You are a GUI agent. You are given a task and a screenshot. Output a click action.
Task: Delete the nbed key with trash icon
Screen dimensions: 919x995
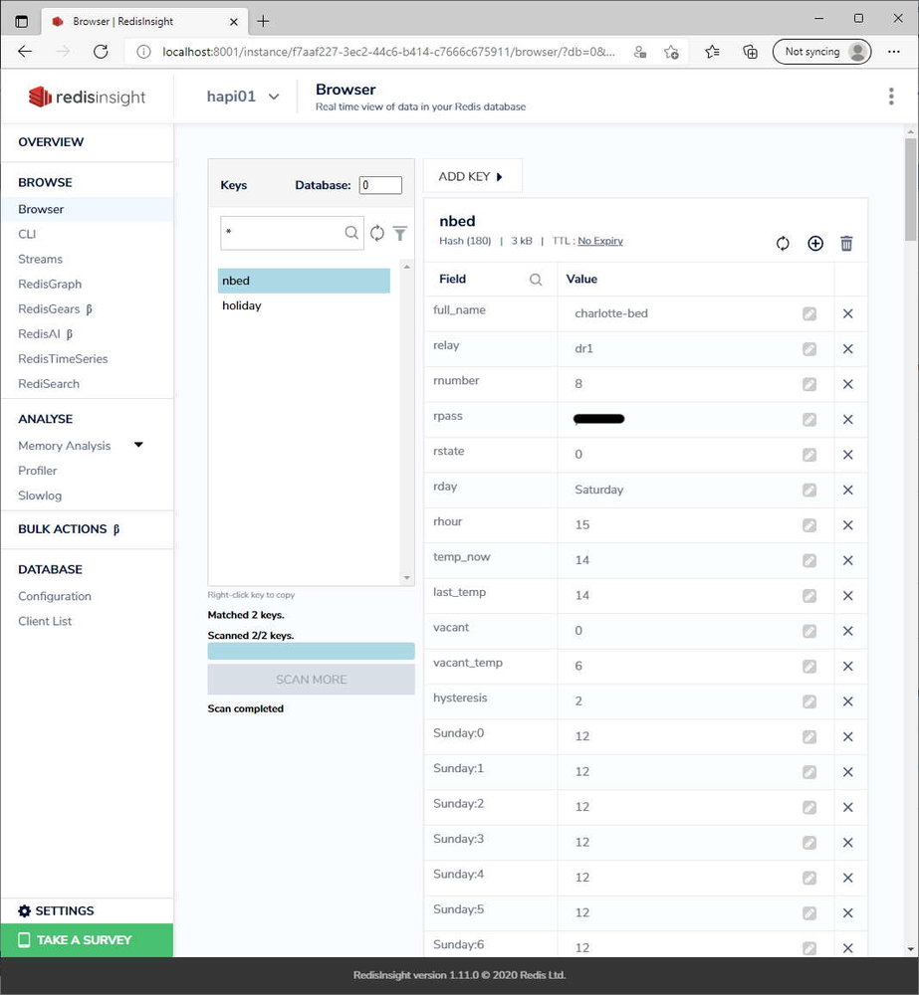coord(846,244)
